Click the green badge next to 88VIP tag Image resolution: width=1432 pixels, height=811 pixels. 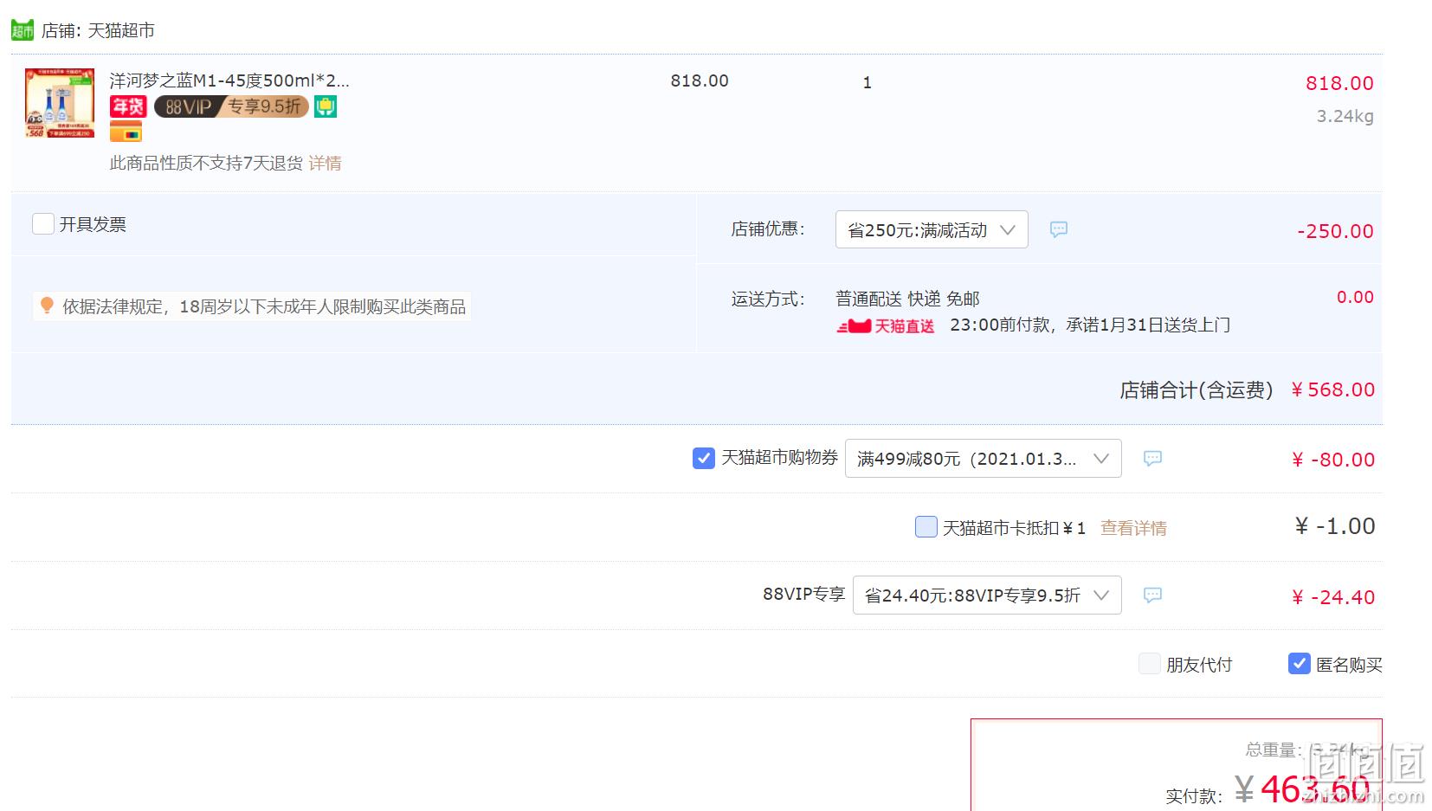coord(326,106)
